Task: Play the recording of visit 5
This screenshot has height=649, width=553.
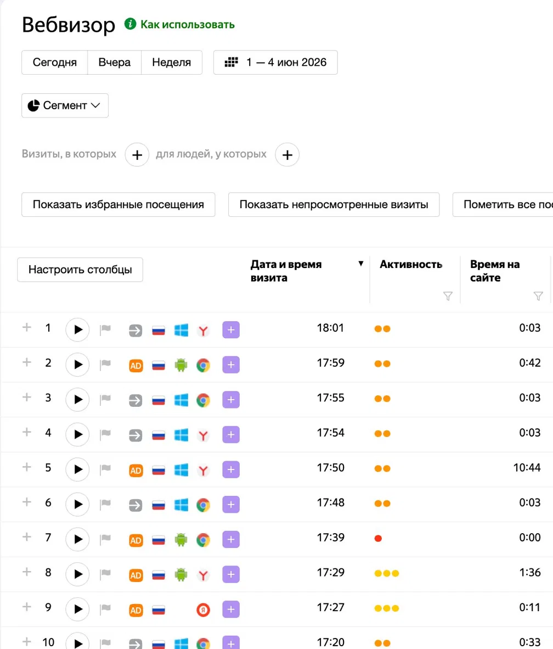Action: 77,469
